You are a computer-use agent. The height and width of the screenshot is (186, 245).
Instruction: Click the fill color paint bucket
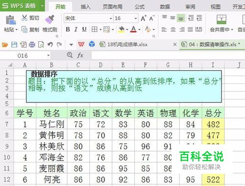pyautogui.click(x=121, y=29)
